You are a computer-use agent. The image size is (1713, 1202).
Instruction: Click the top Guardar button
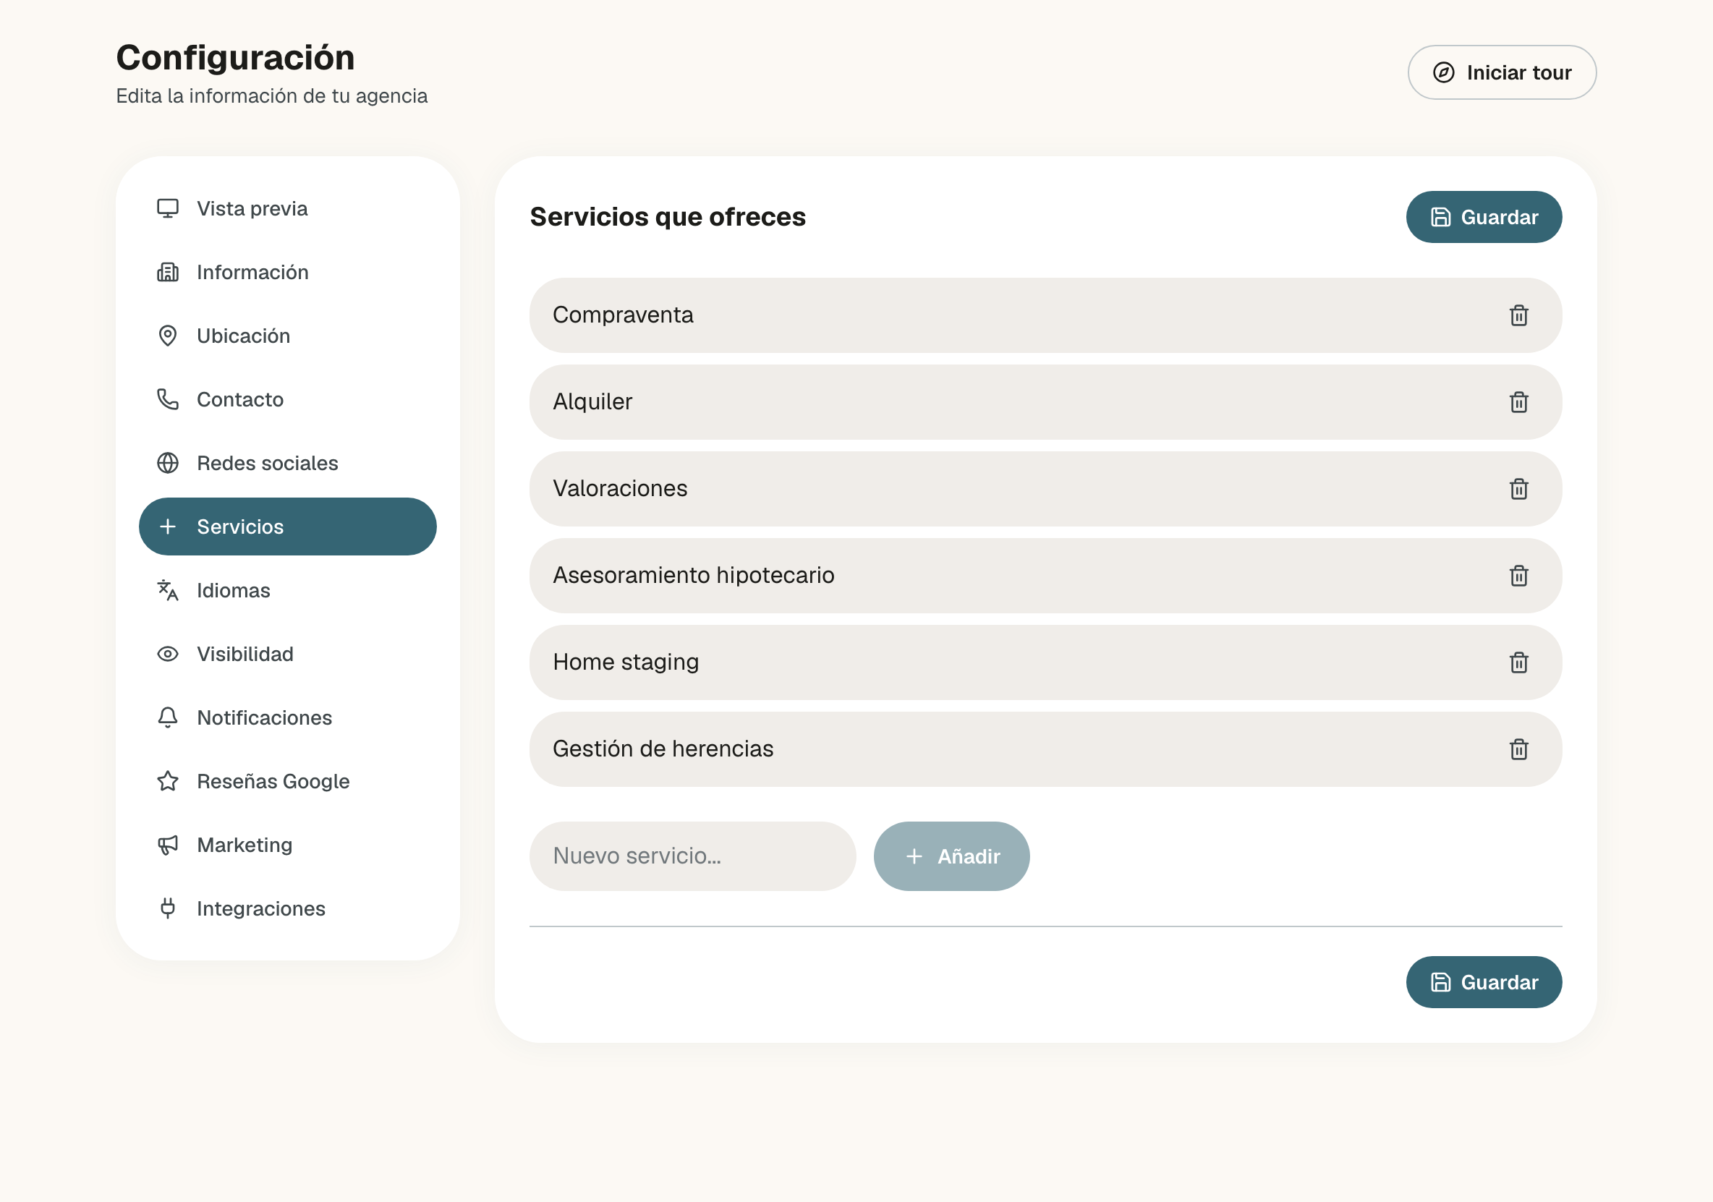(1483, 217)
